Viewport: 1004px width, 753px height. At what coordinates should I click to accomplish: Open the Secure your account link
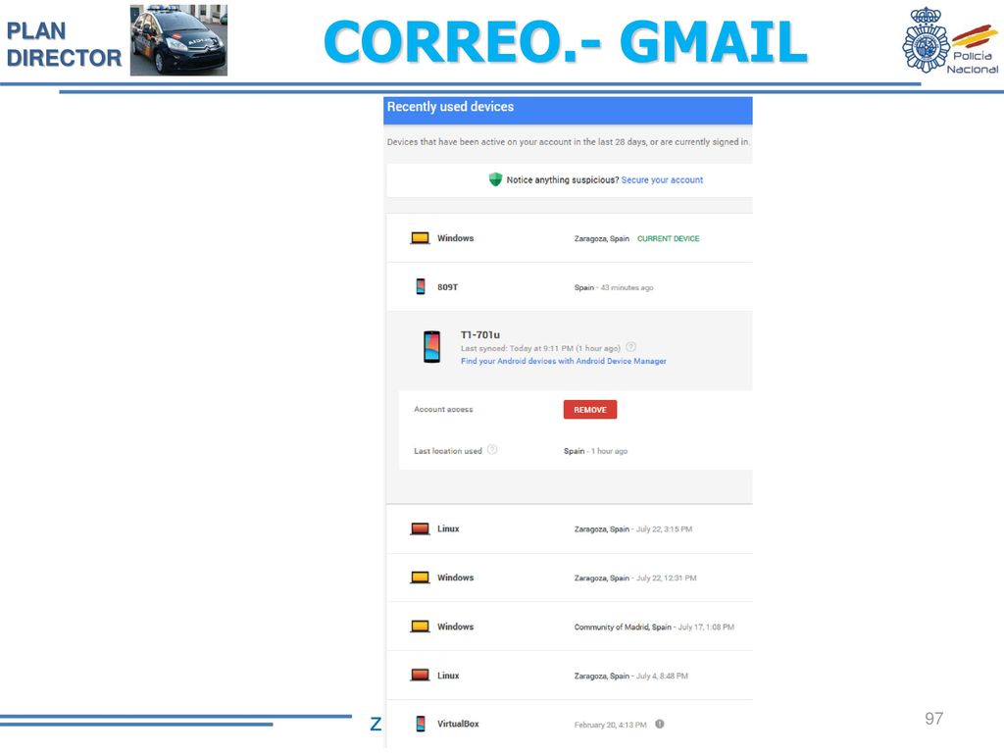pos(662,180)
